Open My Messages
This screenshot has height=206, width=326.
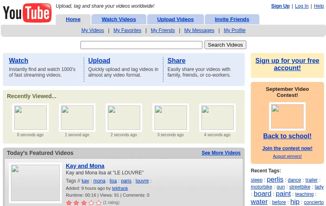199,30
